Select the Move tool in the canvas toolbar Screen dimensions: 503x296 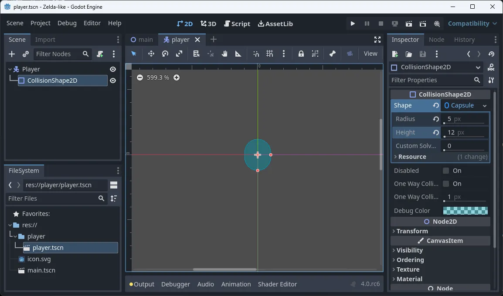coord(151,54)
